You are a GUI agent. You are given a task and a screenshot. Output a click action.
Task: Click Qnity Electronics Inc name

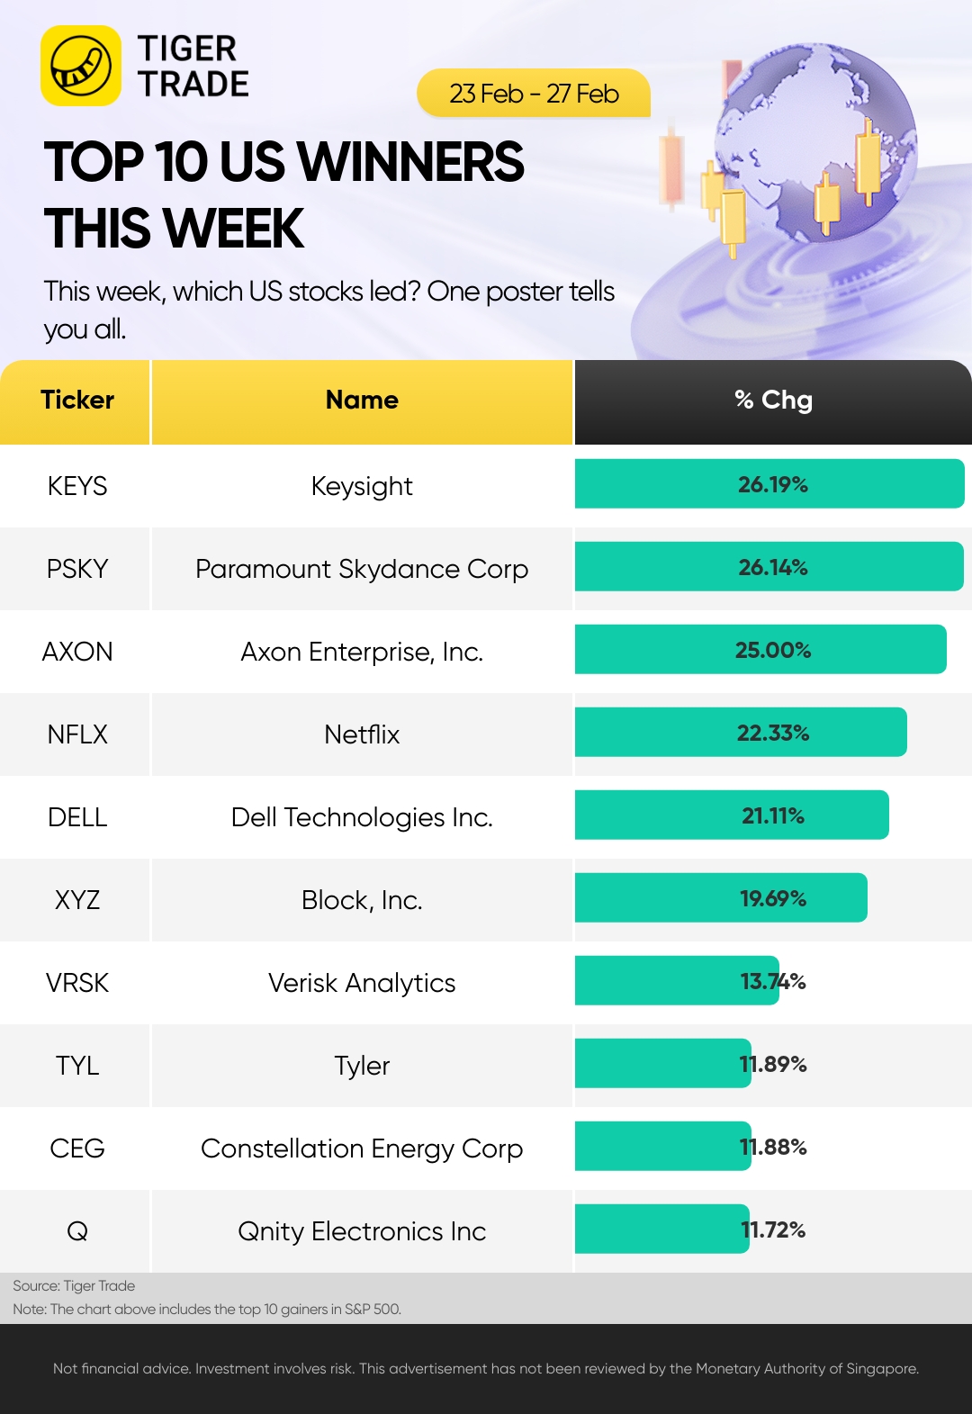click(x=362, y=1231)
